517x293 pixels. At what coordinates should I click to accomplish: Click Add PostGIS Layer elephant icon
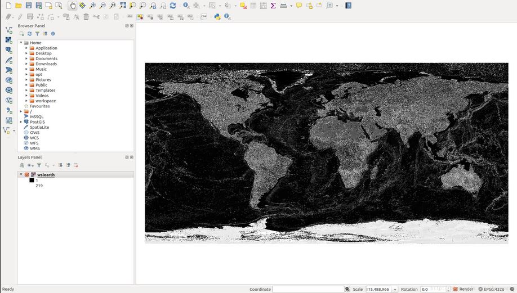coord(9,51)
